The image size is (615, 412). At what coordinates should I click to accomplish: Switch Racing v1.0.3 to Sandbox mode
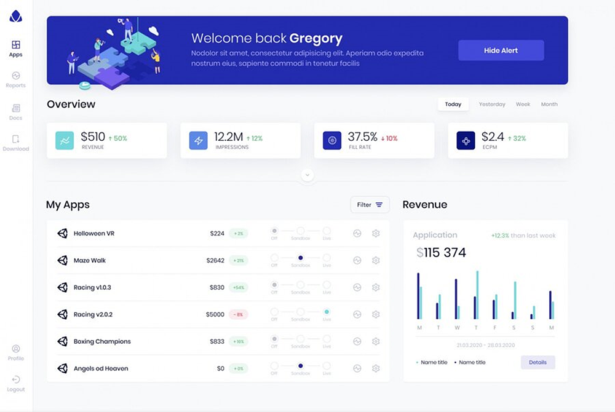point(300,285)
